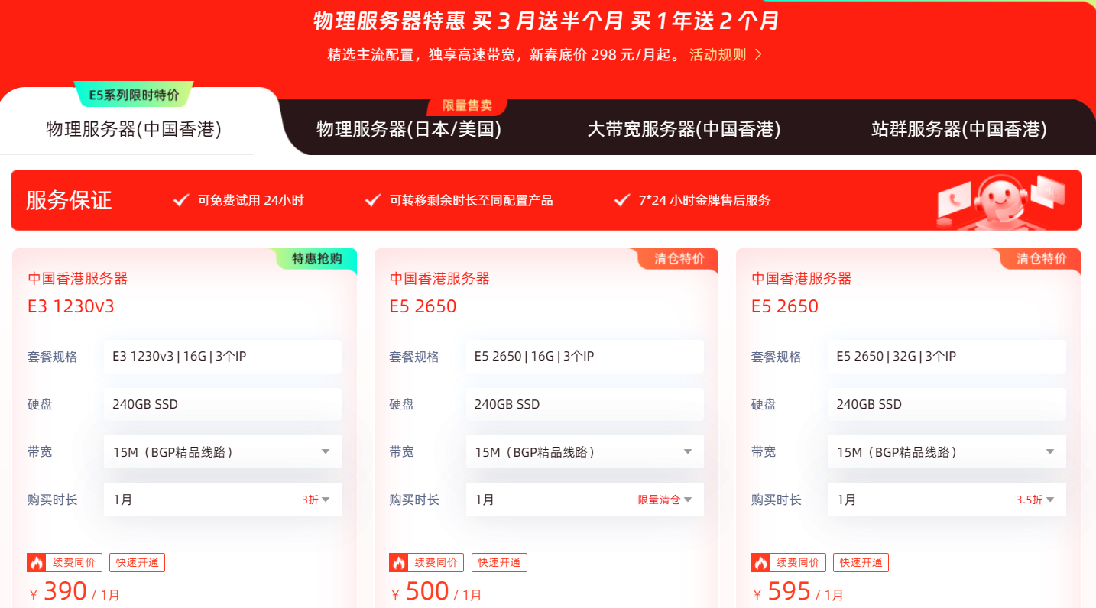Click the 240GB SSD field on E5 2650 32G card
1096x608 pixels.
[946, 404]
